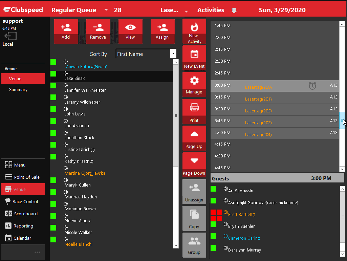Select Lasertag(204) at 4:00 PM
Image resolution: width=347 pixels, height=261 pixels.
275,133
